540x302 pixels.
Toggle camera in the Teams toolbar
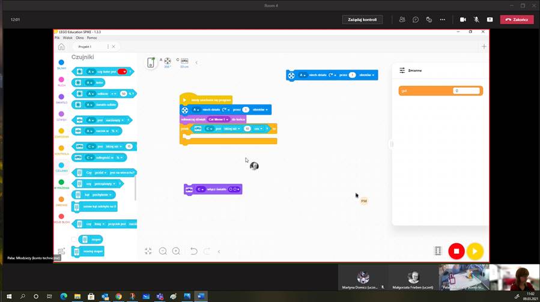pyautogui.click(x=463, y=20)
